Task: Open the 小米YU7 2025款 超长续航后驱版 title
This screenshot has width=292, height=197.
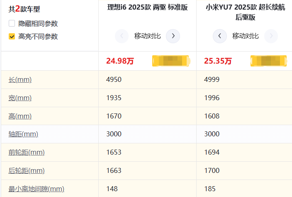Action: pyautogui.click(x=245, y=12)
